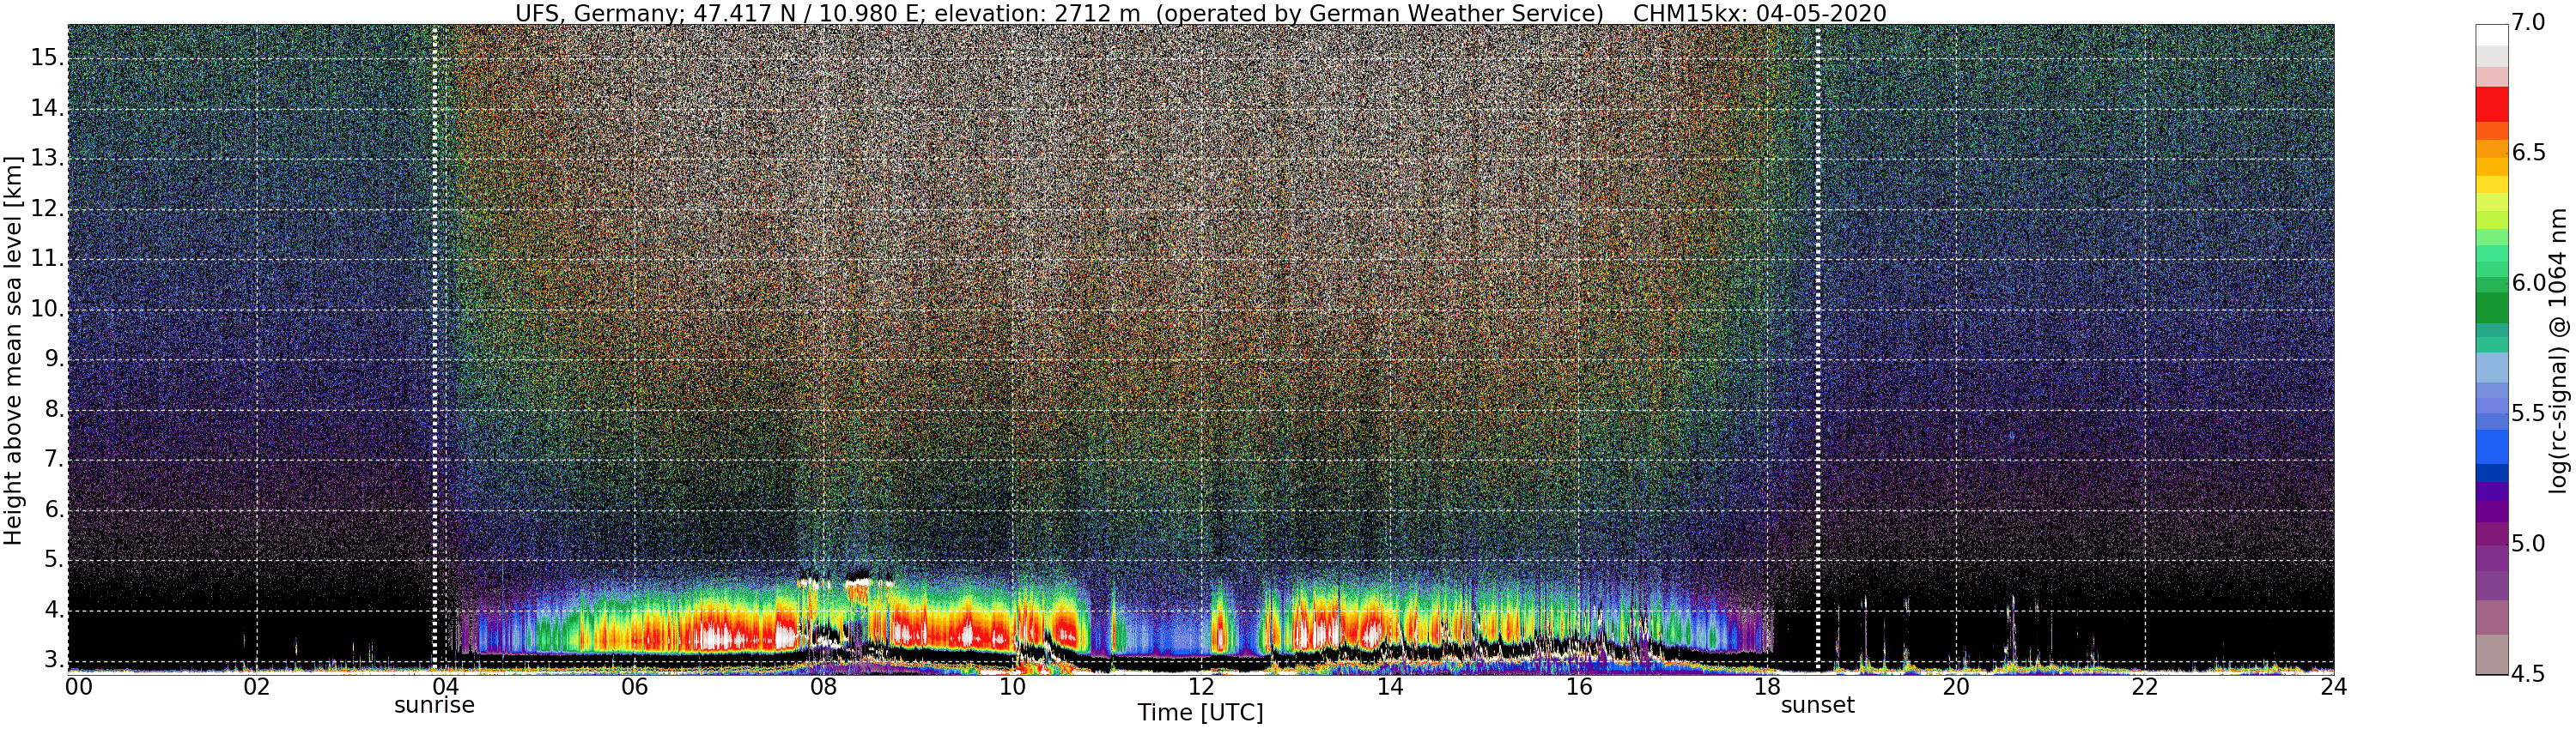Click the '00' time axis tick label
Viewport: 2576px width, 729px height.
click(79, 687)
